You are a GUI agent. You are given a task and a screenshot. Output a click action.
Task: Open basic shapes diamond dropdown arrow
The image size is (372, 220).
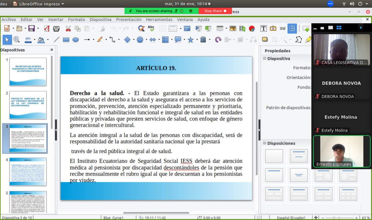click(x=133, y=40)
